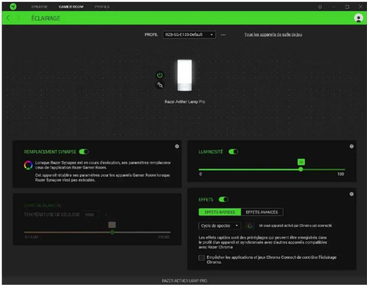Minimize the Razer Synapse window
367x285 pixels.
[334, 7]
